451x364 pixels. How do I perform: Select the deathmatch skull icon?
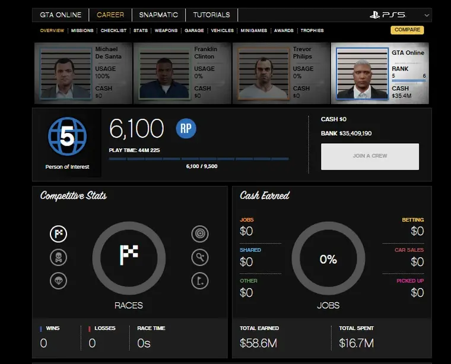coord(58,257)
